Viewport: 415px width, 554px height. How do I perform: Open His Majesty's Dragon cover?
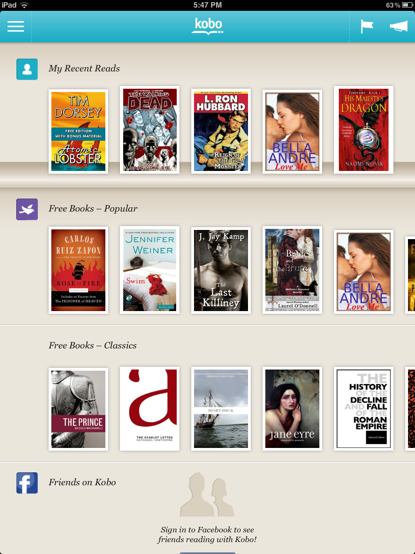coord(364,130)
